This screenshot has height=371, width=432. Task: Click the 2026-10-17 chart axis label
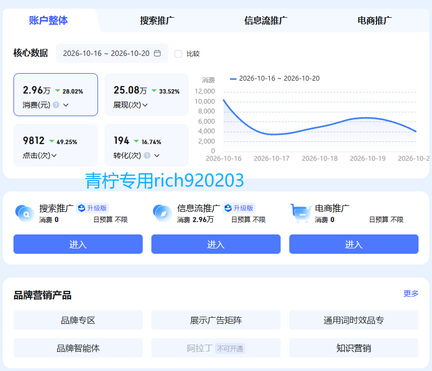pyautogui.click(x=271, y=159)
